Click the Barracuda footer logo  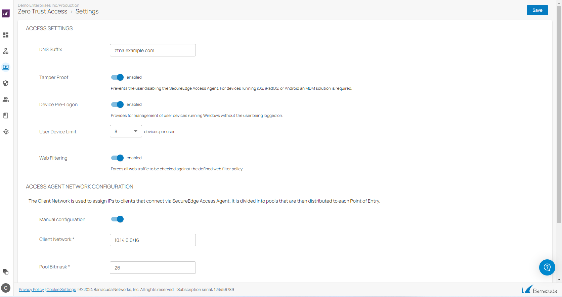[539, 290]
